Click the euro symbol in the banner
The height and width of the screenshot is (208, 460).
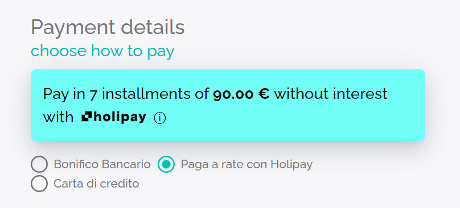tap(264, 94)
